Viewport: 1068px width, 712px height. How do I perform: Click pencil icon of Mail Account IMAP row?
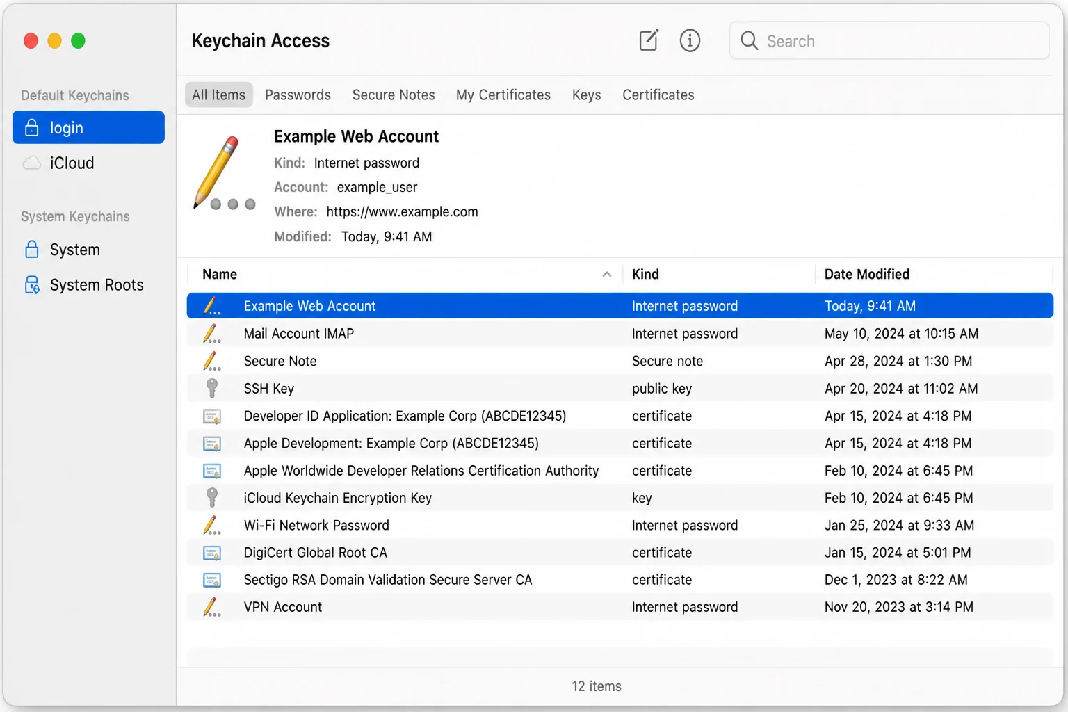click(x=212, y=333)
